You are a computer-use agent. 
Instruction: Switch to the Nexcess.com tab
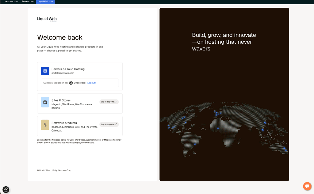11,2
